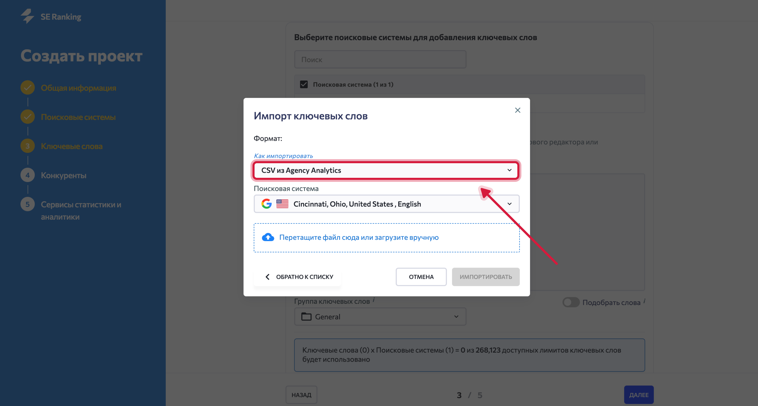Click the SE Ranking brand text
The width and height of the screenshot is (758, 406).
[61, 17]
